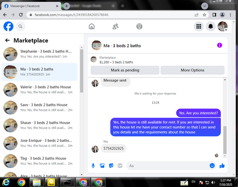Click the browser back arrow
The width and height of the screenshot is (238, 187).
[5, 15]
